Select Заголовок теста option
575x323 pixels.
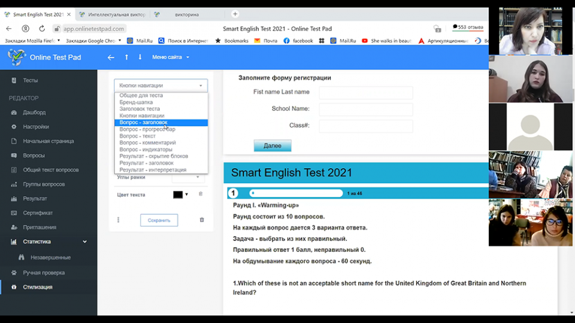click(161, 109)
